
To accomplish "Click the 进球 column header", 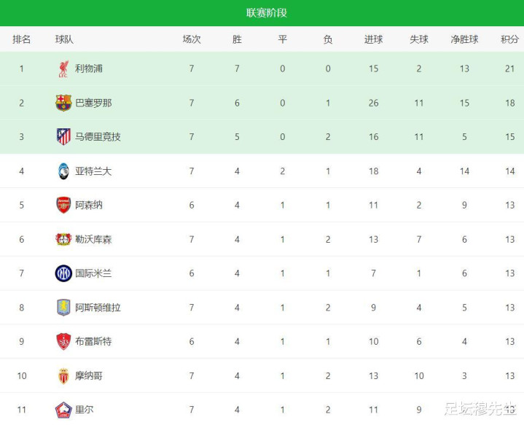I will tap(373, 39).
